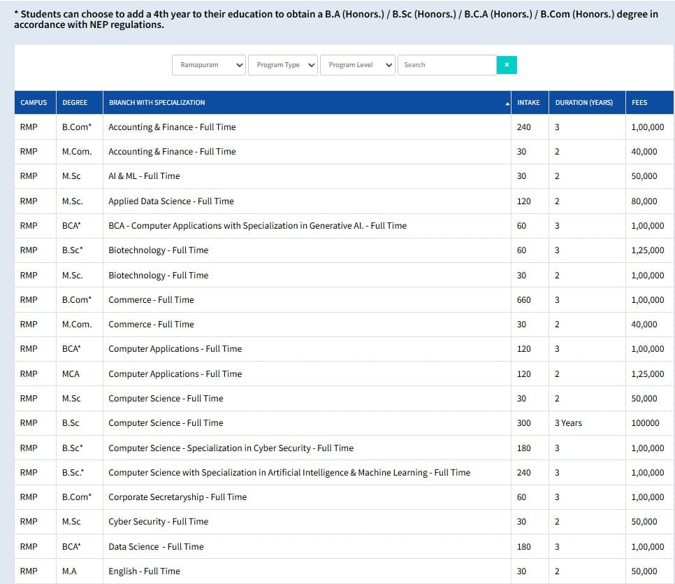Sort by the Intake column header

point(528,103)
